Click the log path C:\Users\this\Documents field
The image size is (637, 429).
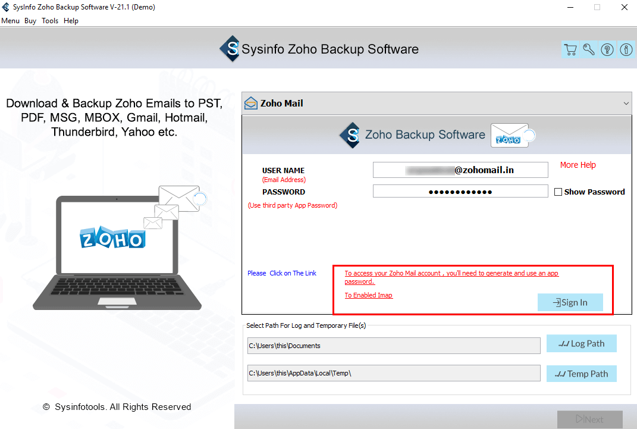click(x=394, y=346)
